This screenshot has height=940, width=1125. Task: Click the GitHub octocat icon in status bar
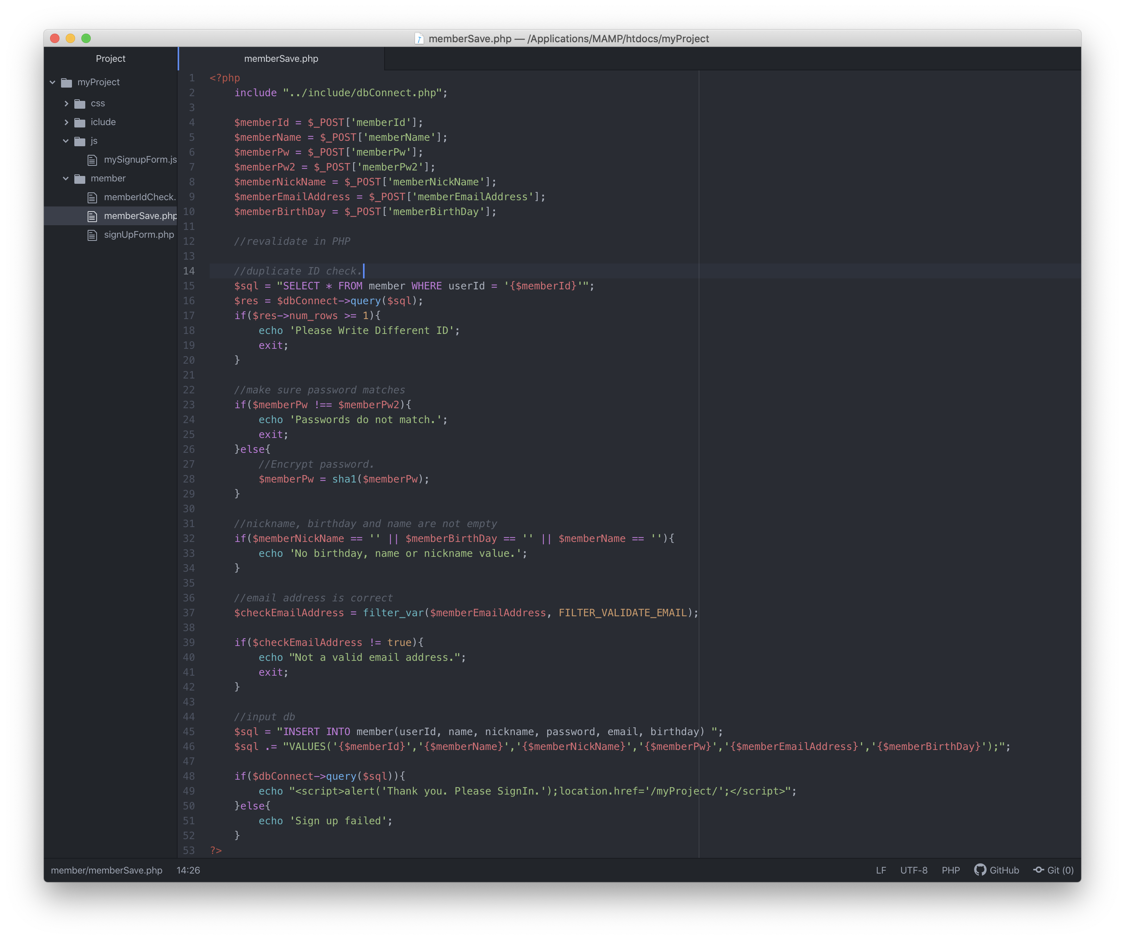point(980,870)
